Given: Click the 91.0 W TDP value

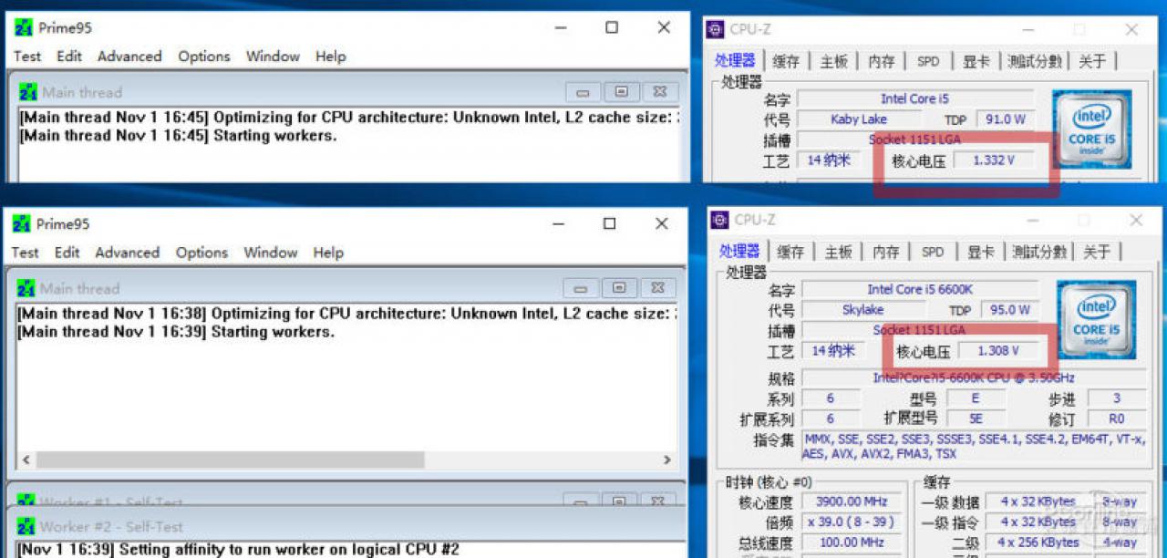Looking at the screenshot, I should pos(1006,119).
